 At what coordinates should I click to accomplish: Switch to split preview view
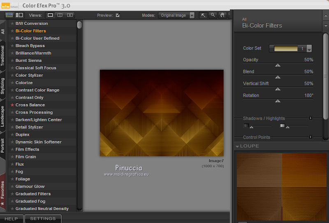pos(60,15)
